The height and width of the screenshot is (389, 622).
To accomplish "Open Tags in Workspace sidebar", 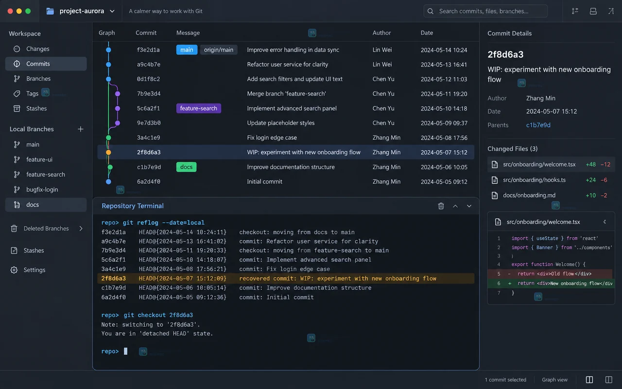I will (46, 93).
